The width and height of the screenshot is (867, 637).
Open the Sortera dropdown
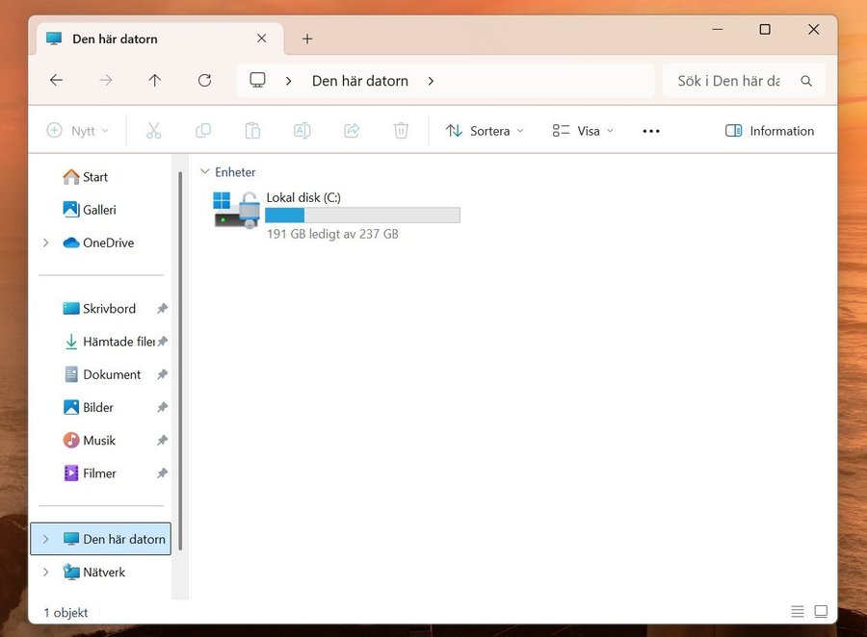coord(486,131)
